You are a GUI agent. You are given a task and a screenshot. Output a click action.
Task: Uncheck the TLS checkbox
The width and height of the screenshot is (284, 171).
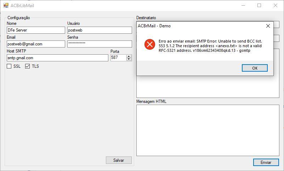click(27, 66)
